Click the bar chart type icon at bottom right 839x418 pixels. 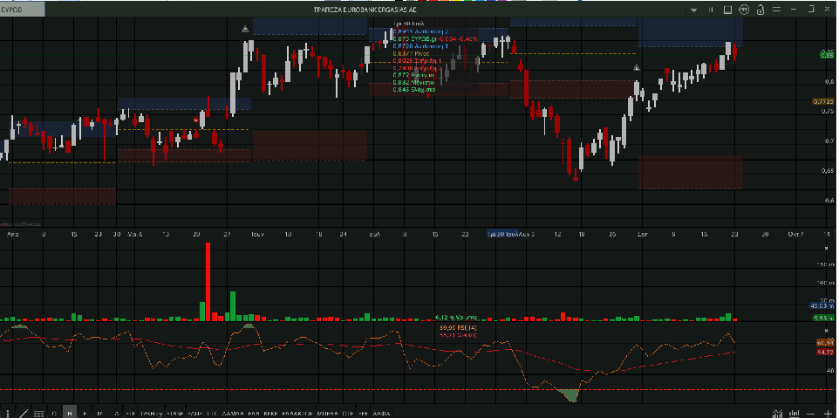(x=793, y=412)
